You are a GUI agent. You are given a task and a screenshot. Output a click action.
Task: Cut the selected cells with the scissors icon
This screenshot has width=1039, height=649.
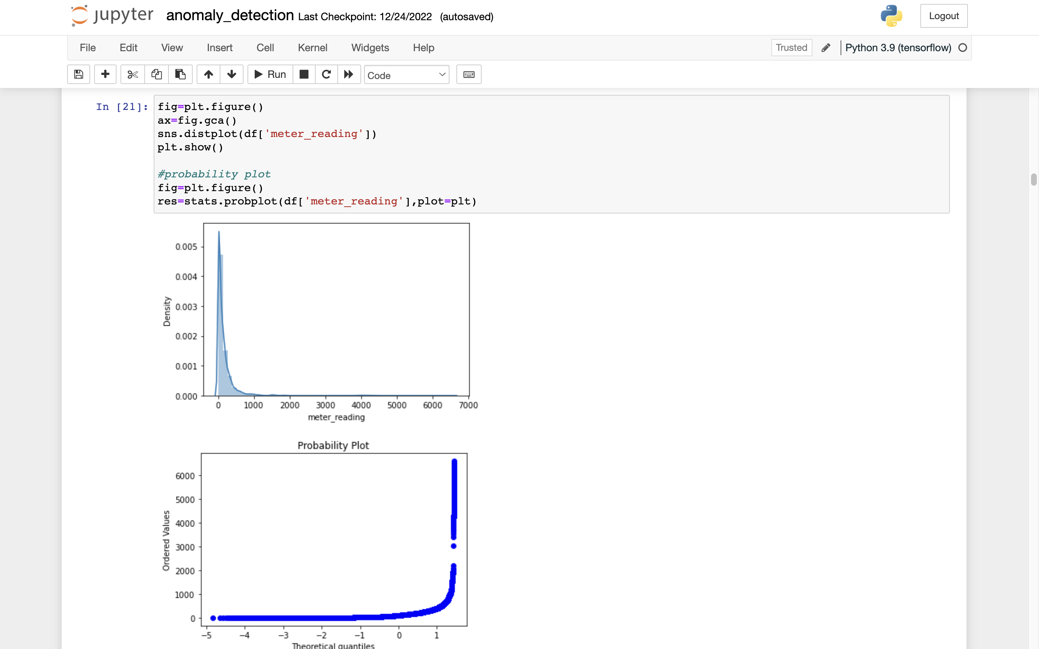(x=133, y=74)
